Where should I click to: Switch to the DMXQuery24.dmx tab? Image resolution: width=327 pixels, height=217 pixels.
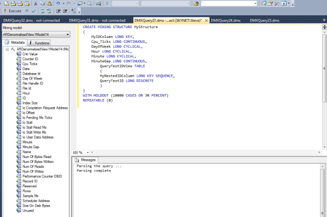click(x=225, y=21)
